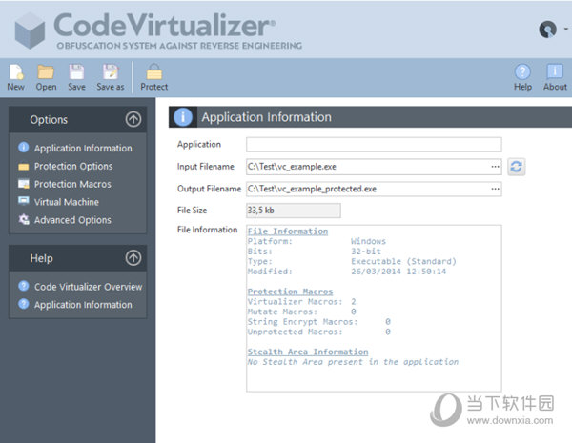Screen dimensions: 572x443
Task: Click the 'Virtualizer Macros: 2' line
Action: (x=301, y=302)
